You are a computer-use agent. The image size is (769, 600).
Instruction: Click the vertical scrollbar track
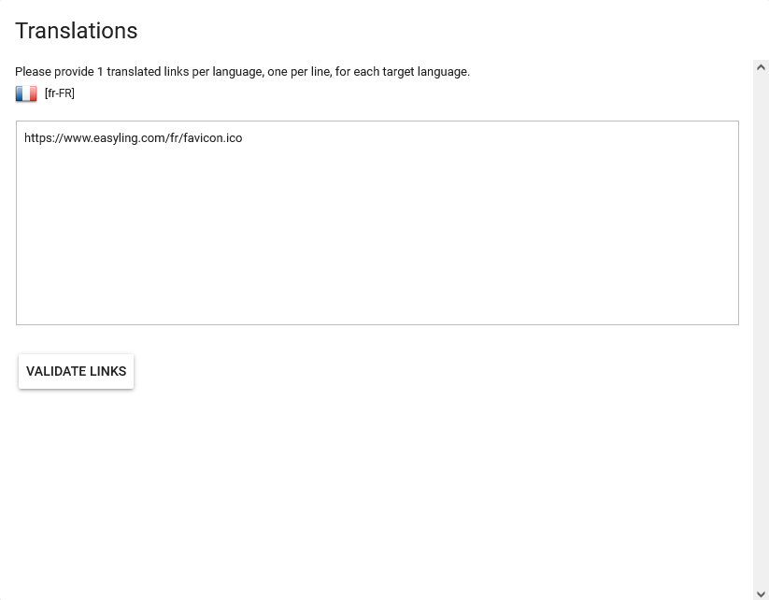tap(761, 327)
